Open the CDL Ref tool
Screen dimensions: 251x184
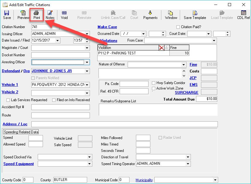244,15
